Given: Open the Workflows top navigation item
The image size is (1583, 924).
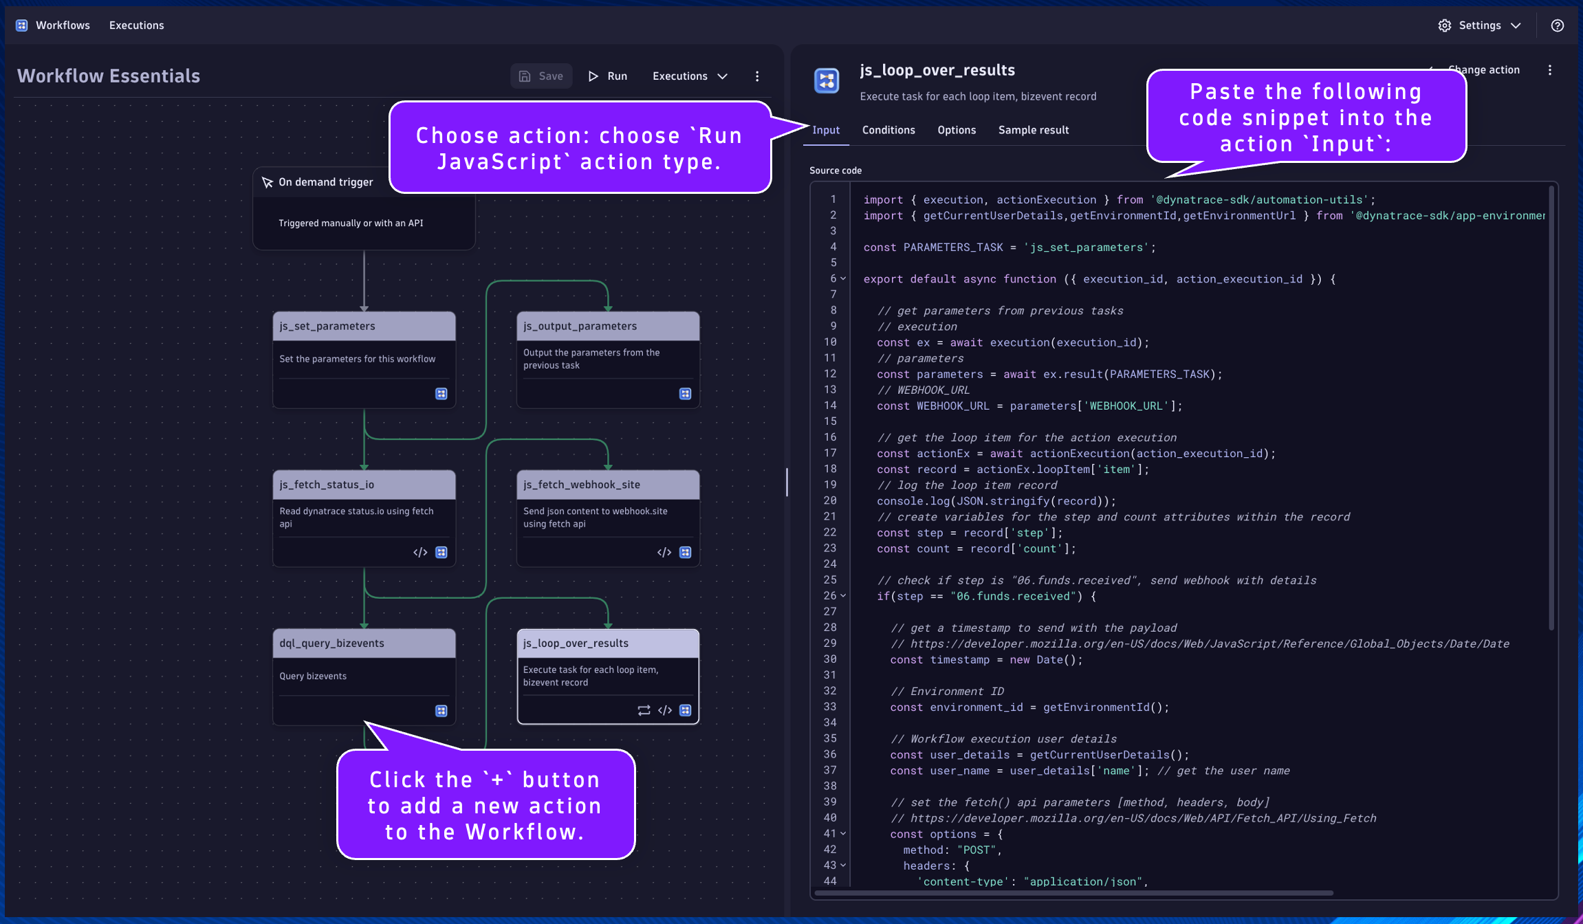Looking at the screenshot, I should click(63, 25).
